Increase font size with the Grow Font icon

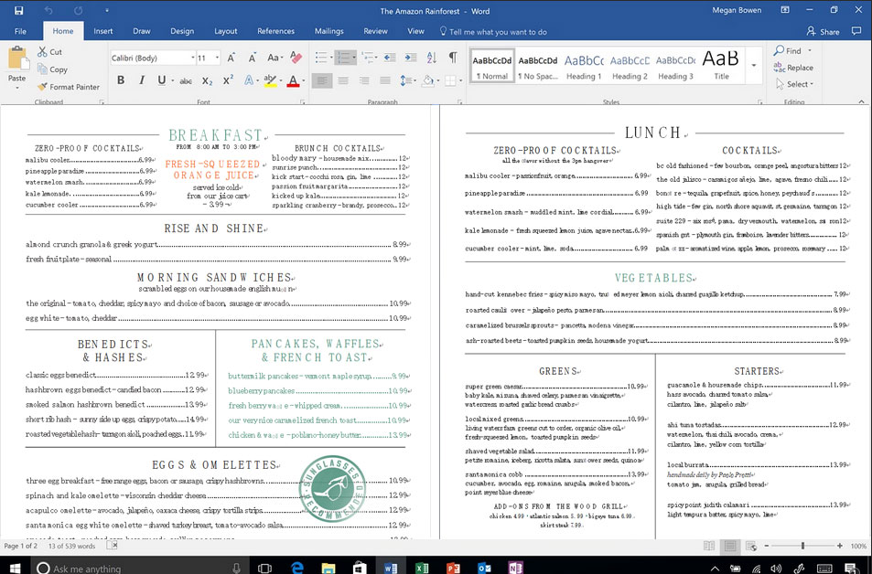(231, 58)
